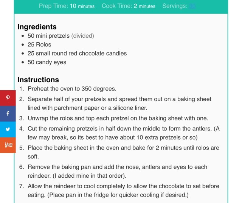Click the Instructions heading
Screen dimensions: 242x203
pos(38,80)
